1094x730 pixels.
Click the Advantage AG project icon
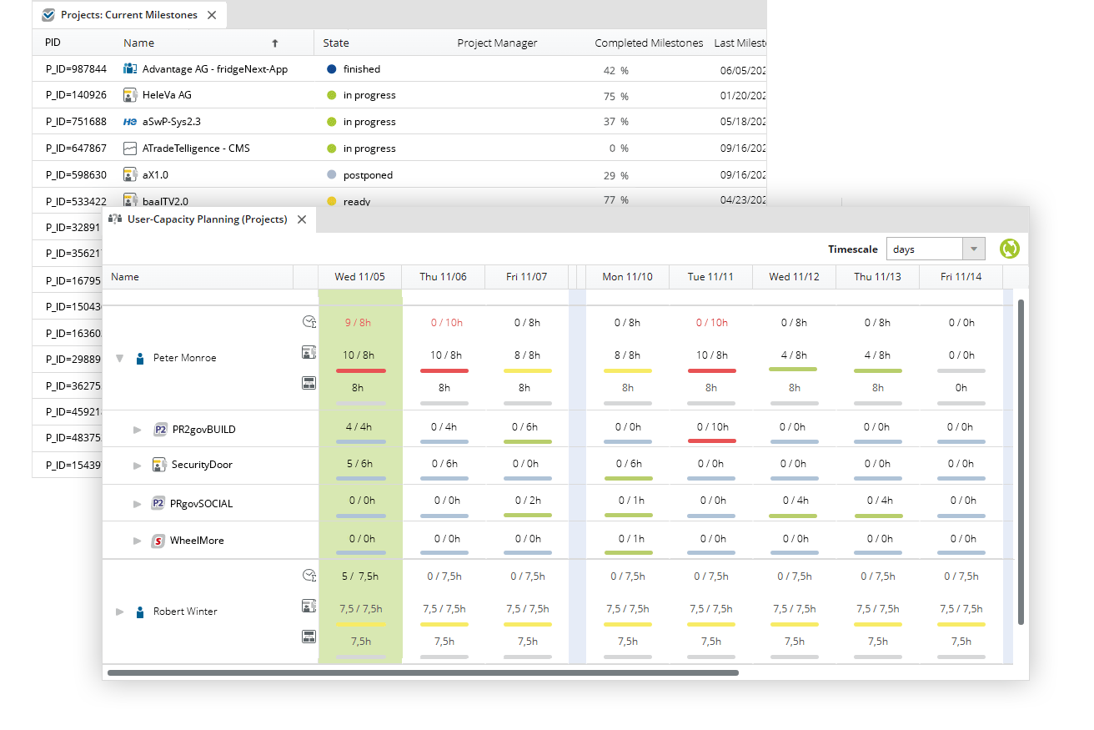[x=129, y=69]
